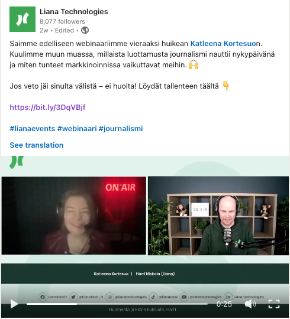Click the Twitter icon in video footer
Viewport: 290px width, 319px height.
[x=73, y=297]
